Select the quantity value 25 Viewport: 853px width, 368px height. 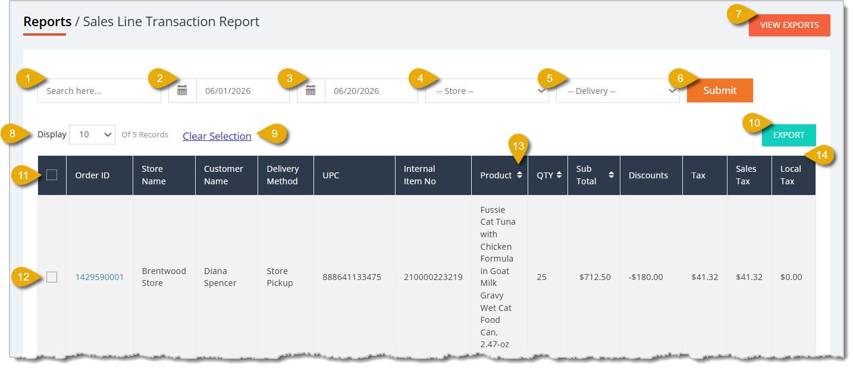click(542, 277)
